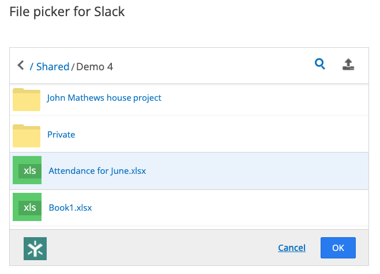380x274 pixels.
Task: Cancel the file picker
Action: [x=292, y=248]
